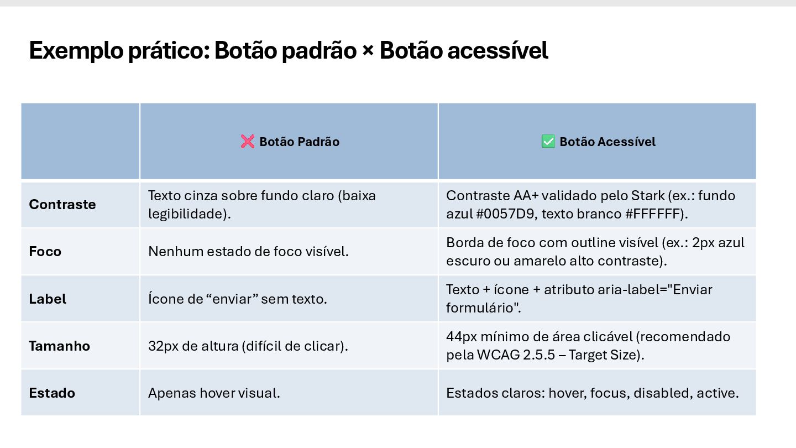
Task: Click the "Contraste AA+ validado pelo Stark" cell
Action: (x=590, y=205)
